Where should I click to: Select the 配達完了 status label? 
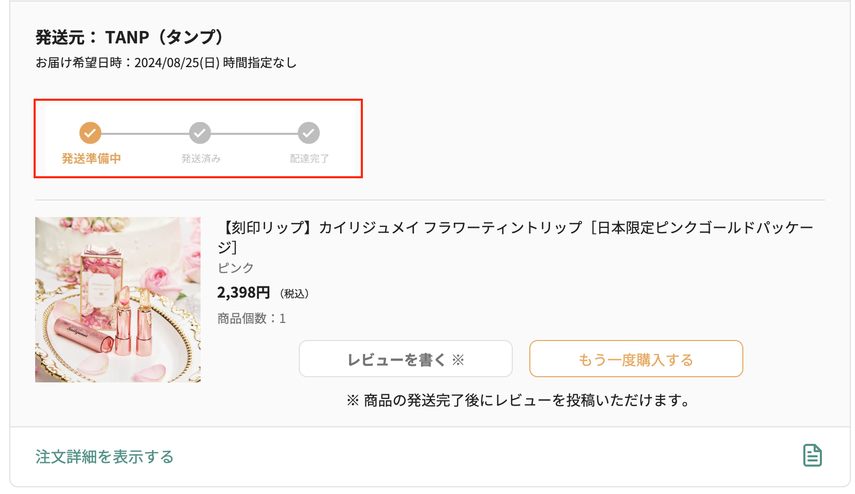tap(308, 158)
